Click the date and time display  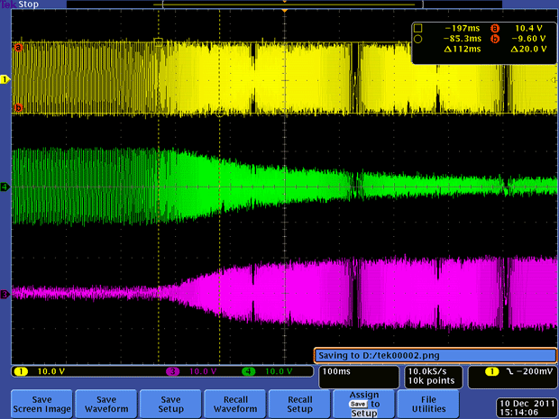point(527,407)
